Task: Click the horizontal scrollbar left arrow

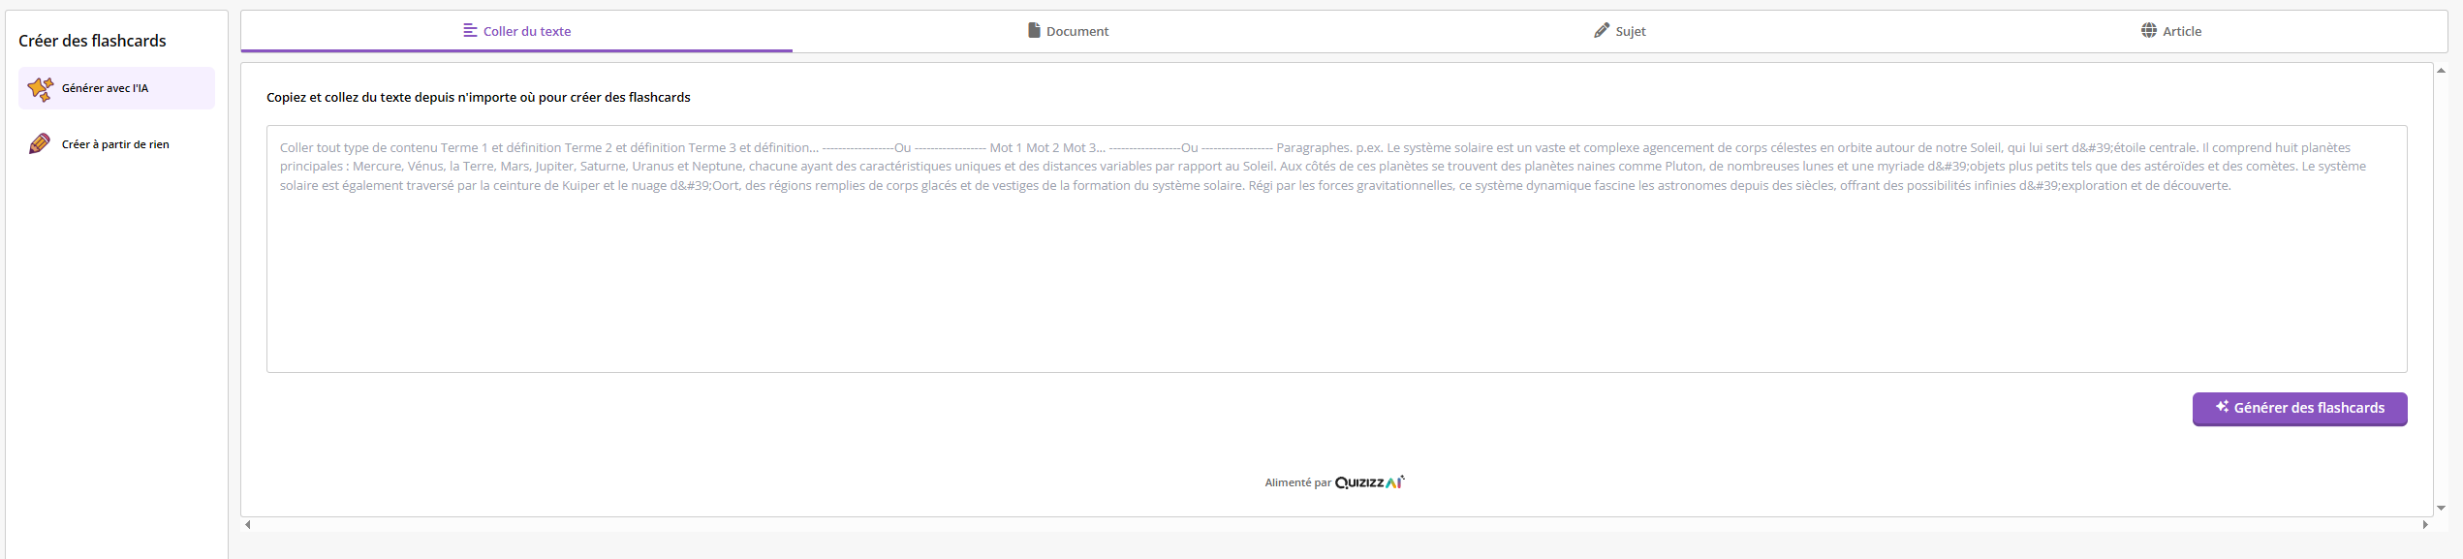Action: [248, 524]
